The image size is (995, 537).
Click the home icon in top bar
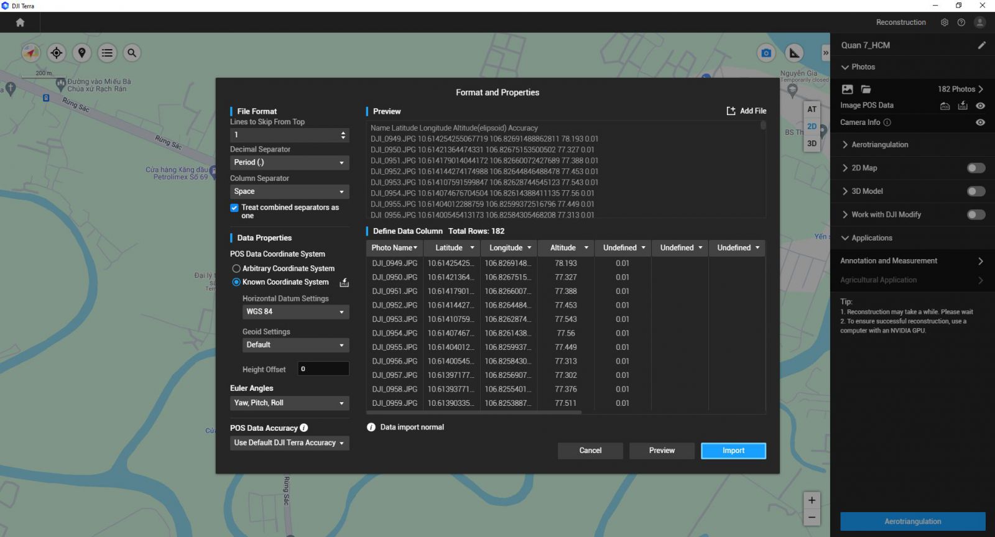[x=20, y=22]
